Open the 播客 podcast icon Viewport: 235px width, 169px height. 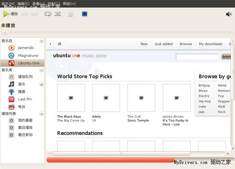[x=12, y=92]
